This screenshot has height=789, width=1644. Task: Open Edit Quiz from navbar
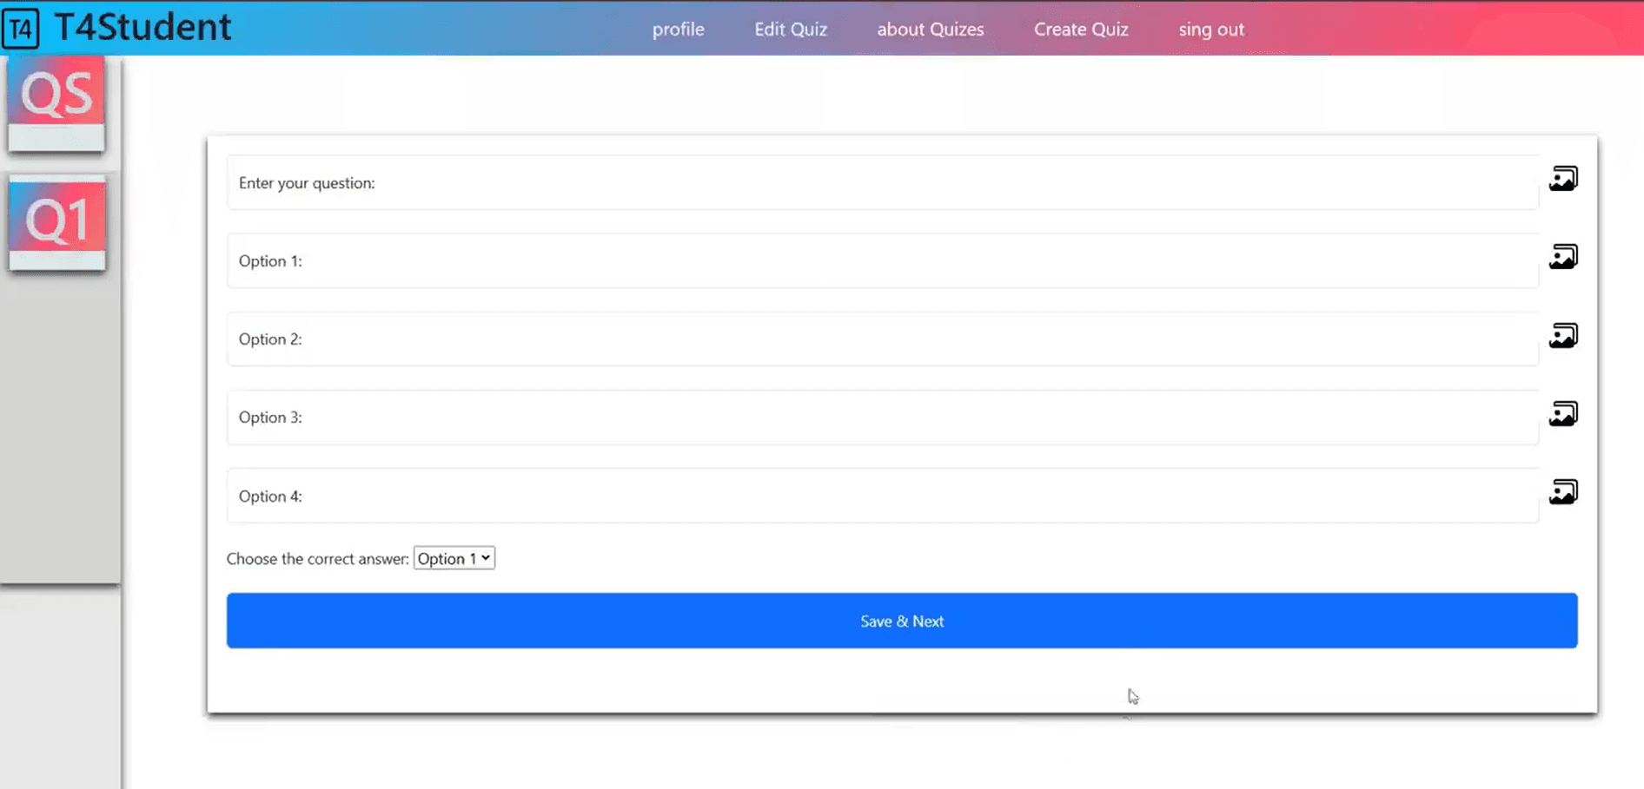(x=791, y=29)
